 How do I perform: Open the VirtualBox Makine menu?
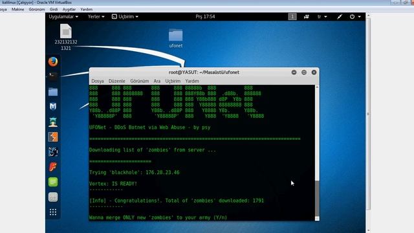point(17,9)
